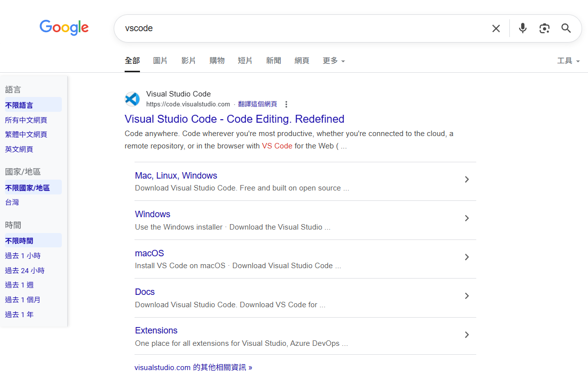Screen dimensions: 588x378
Task: Click 翻譯這個網頁 link
Action: 258,104
